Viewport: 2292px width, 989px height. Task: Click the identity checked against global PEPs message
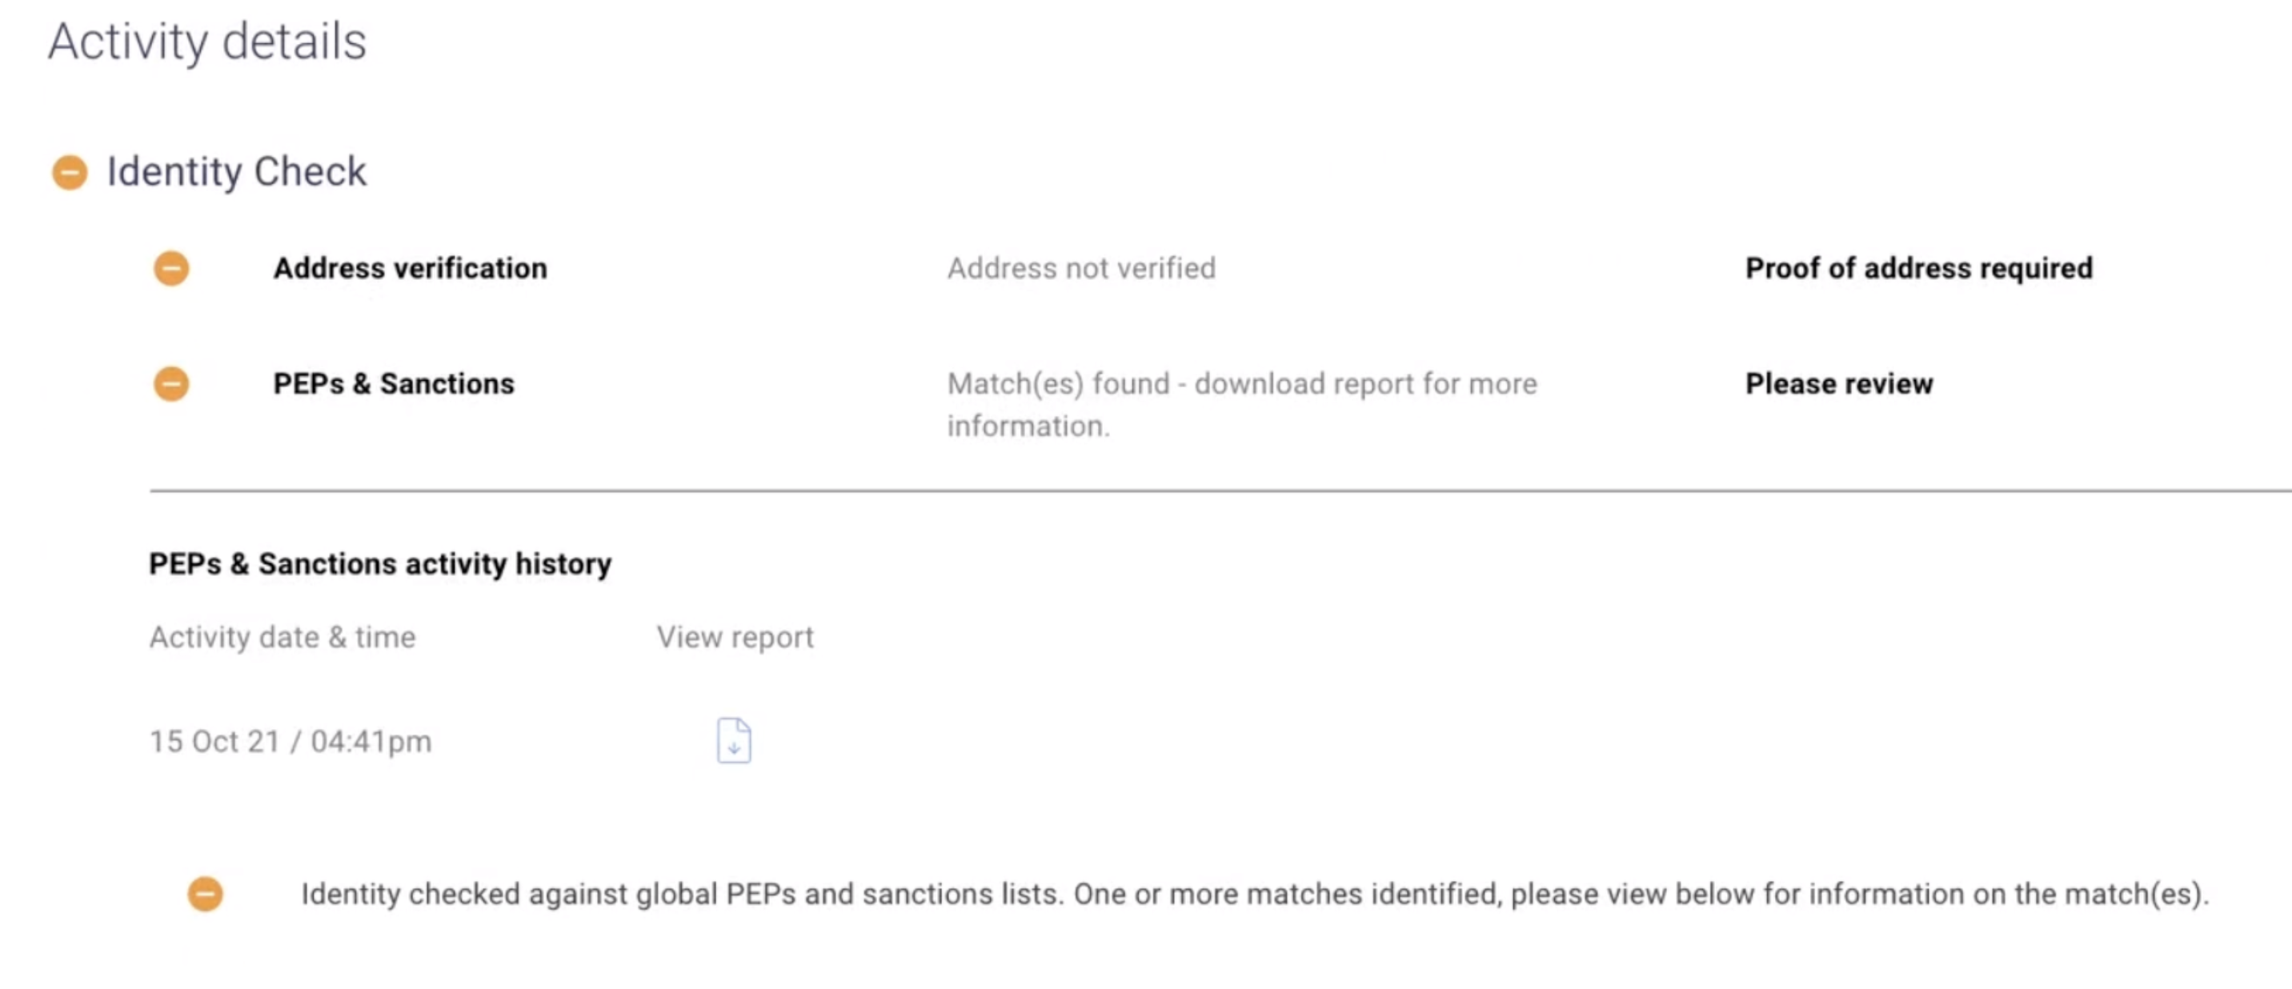point(1255,894)
